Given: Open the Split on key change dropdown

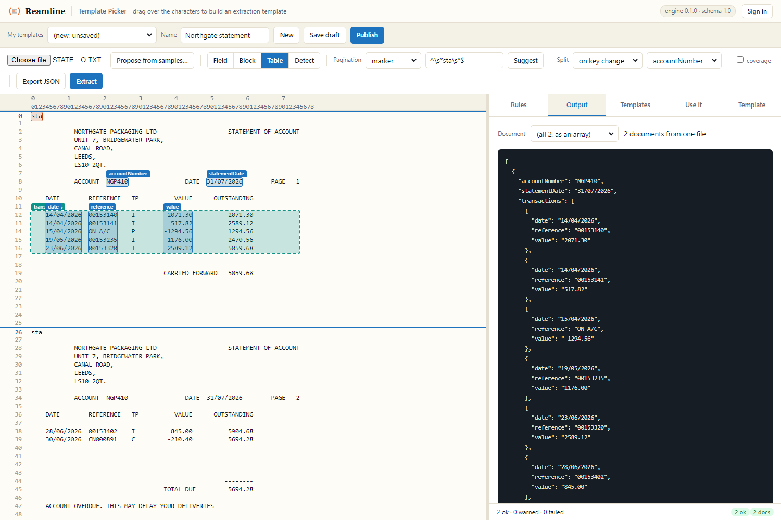Looking at the screenshot, I should (608, 60).
